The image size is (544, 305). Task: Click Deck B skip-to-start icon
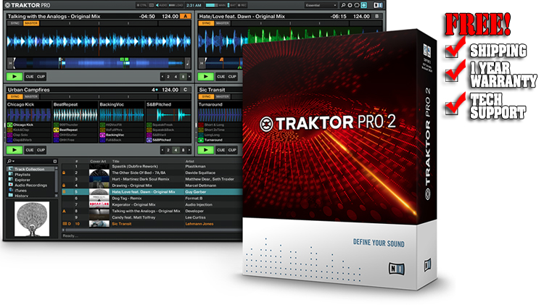pos(202,63)
